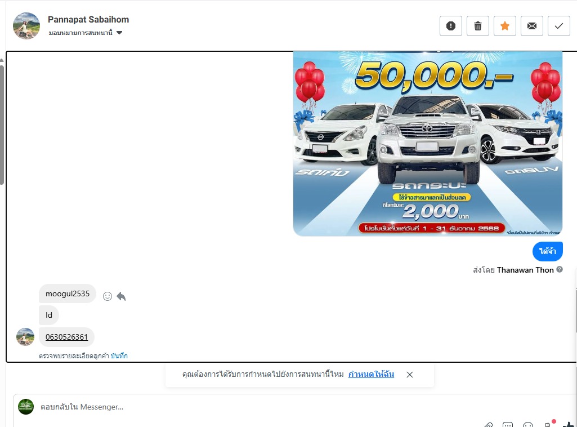Dismiss the assignment prompt with X
This screenshot has height=427, width=577.
(x=410, y=375)
